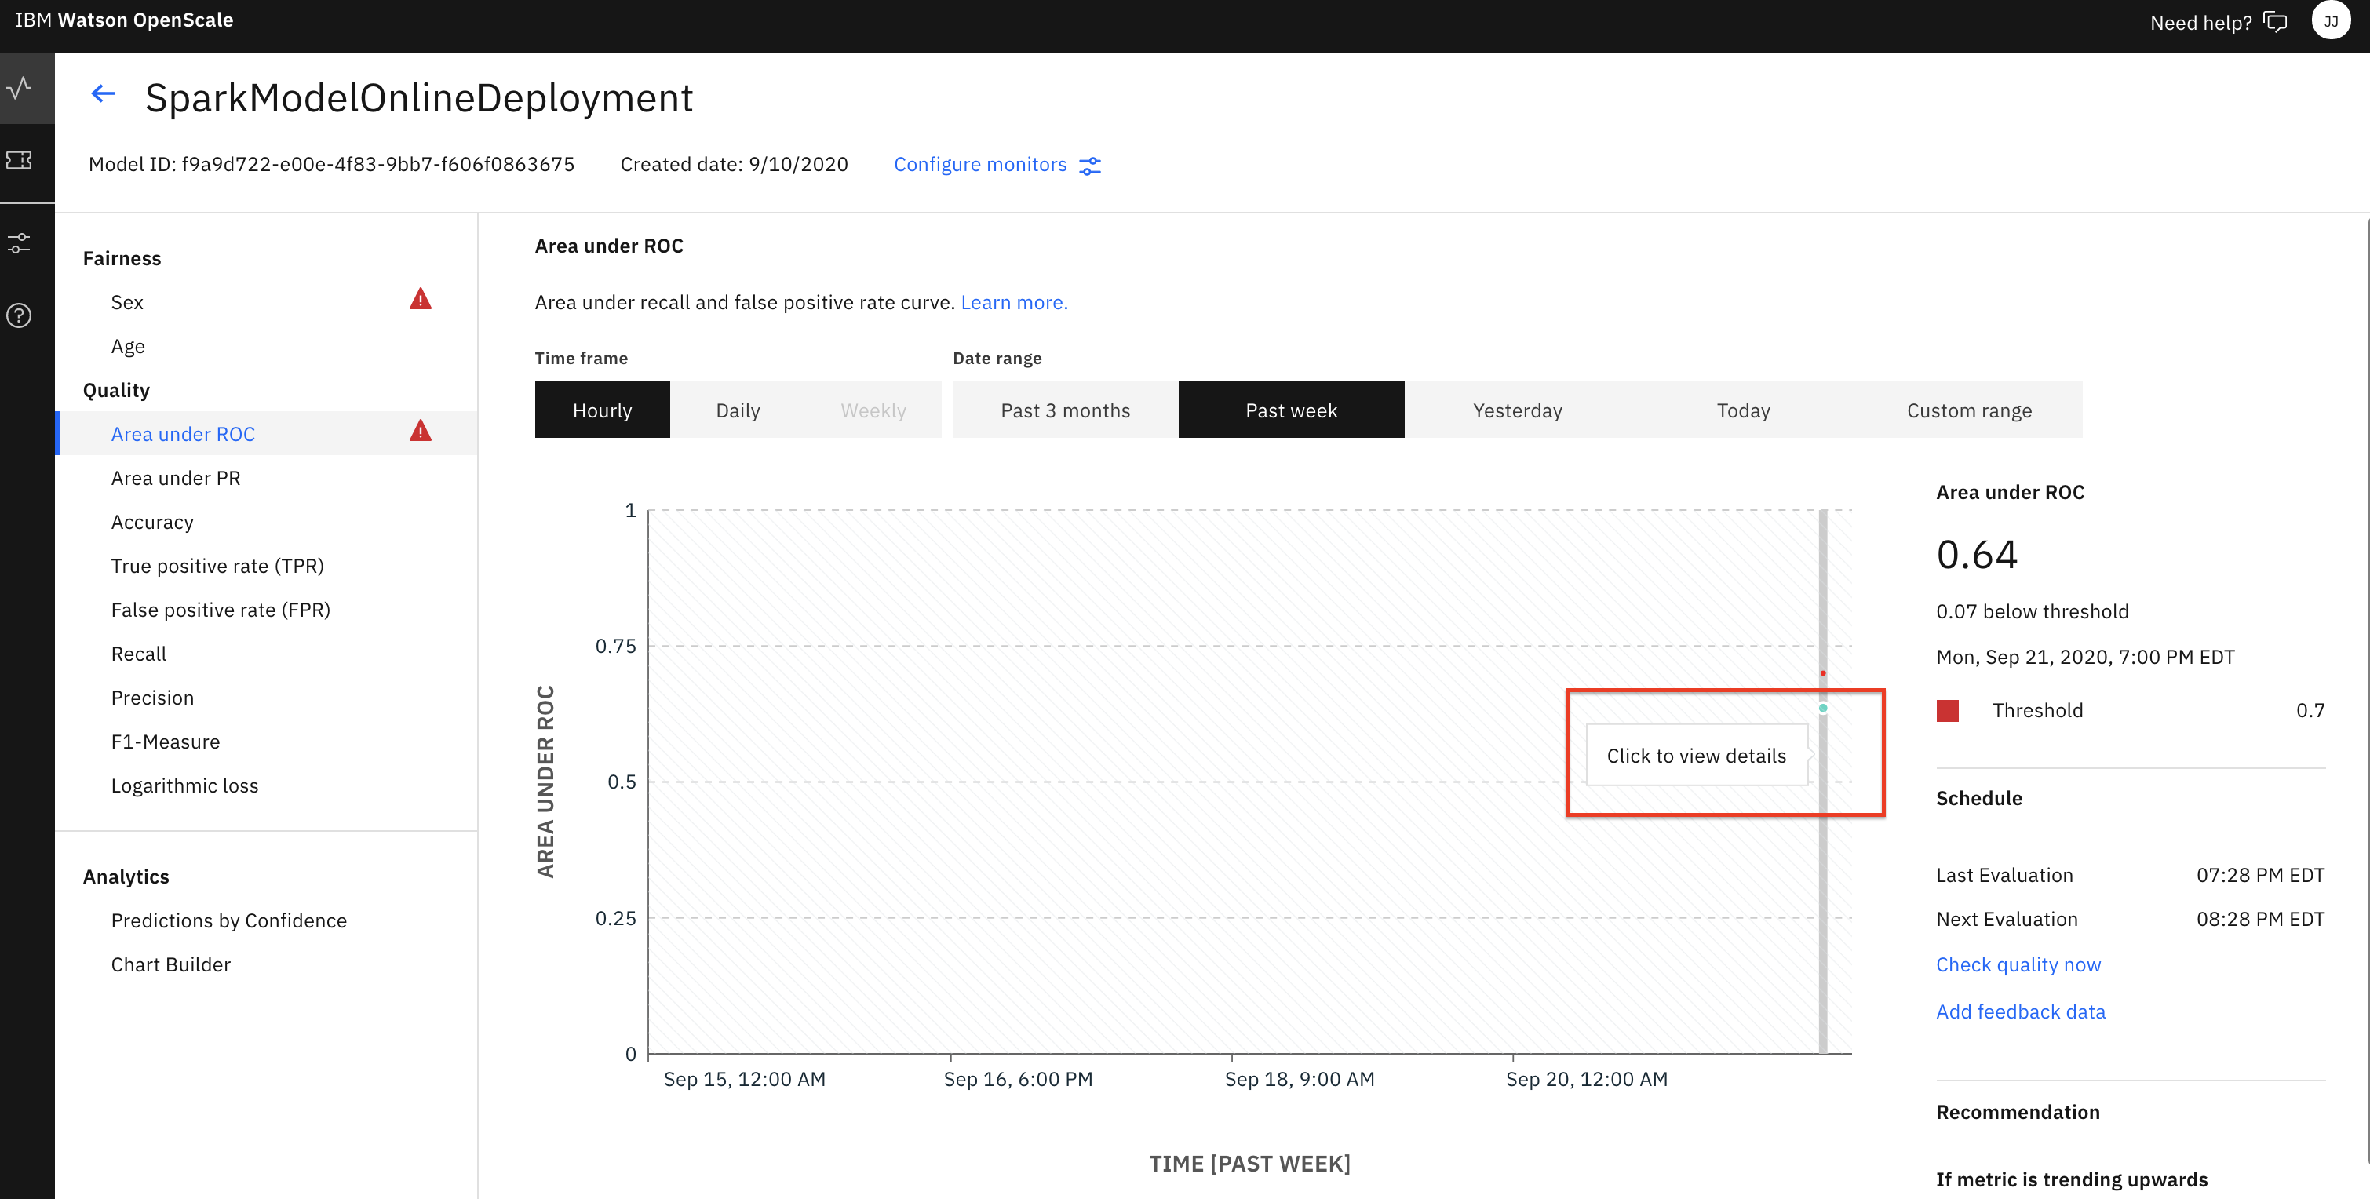Screen dimensions: 2370x1199
Task: Open Chart Builder under Analytics
Action: tap(171, 964)
